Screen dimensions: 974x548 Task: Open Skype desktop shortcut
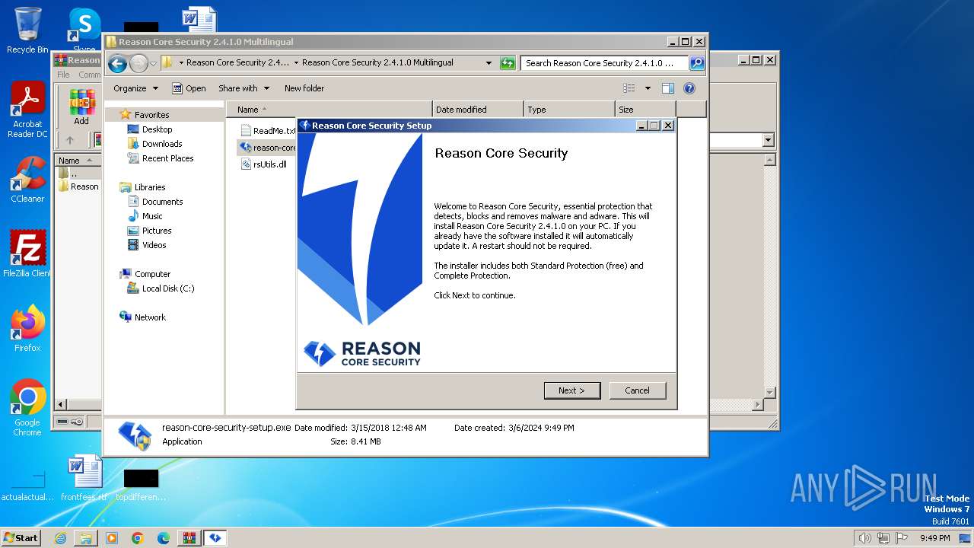point(84,30)
